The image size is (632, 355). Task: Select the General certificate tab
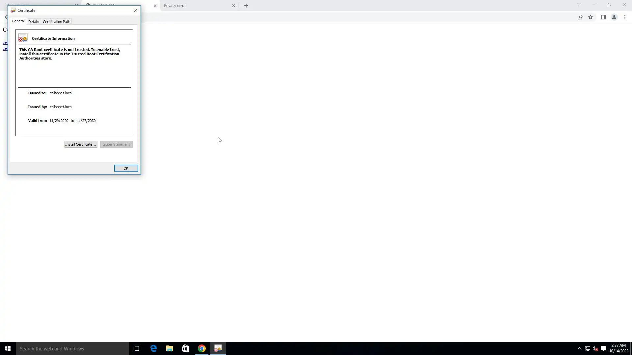[18, 21]
